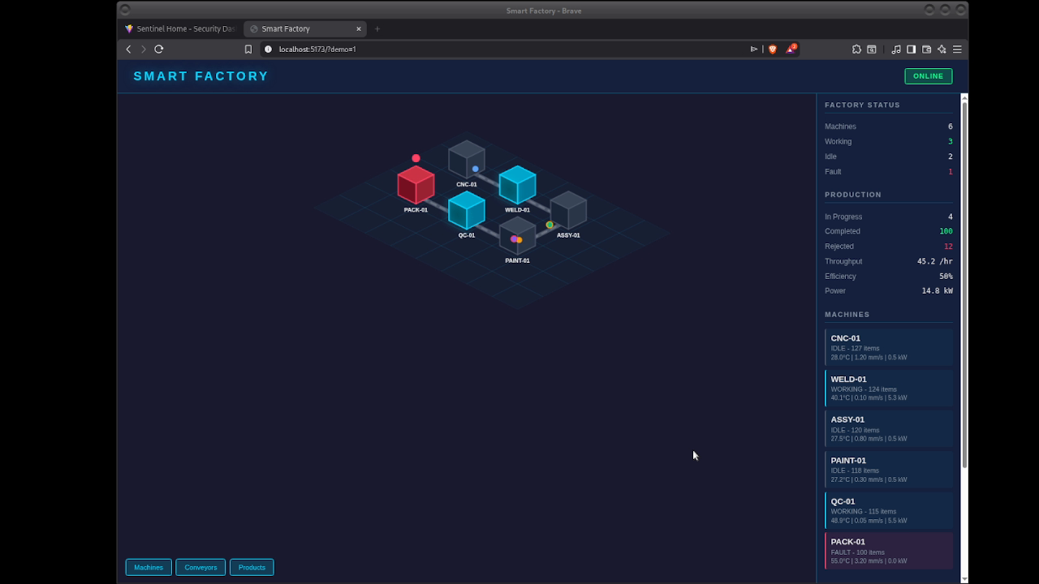Click the red PACK-01 cube in the 3D view
Viewport: 1039px width, 584px height.
click(416, 185)
